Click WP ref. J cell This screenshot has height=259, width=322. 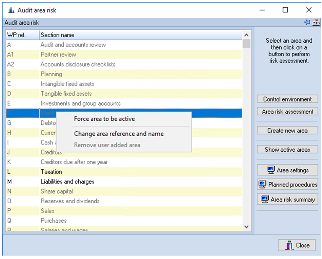click(x=23, y=152)
